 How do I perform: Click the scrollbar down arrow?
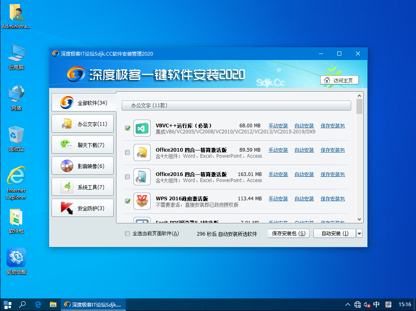360,219
